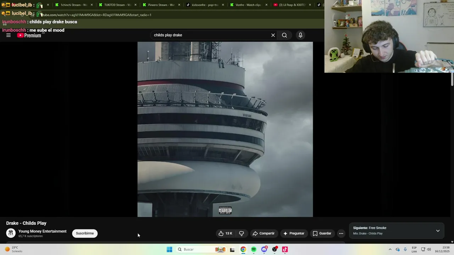This screenshot has height=255, width=454.
Task: Open Discord from the taskbar
Action: pos(264,249)
